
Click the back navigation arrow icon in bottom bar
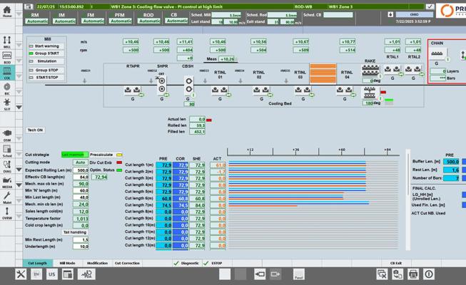click(x=260, y=274)
